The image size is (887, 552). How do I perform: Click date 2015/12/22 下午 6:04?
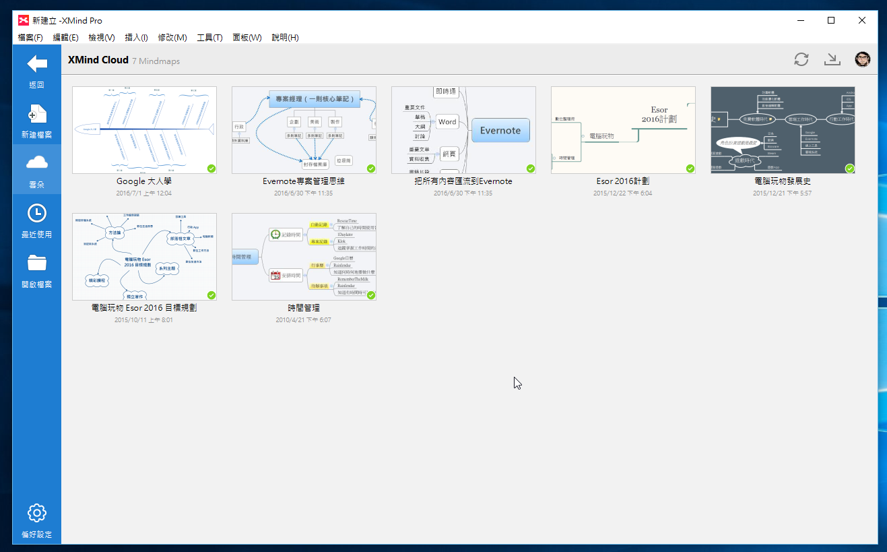click(x=623, y=193)
